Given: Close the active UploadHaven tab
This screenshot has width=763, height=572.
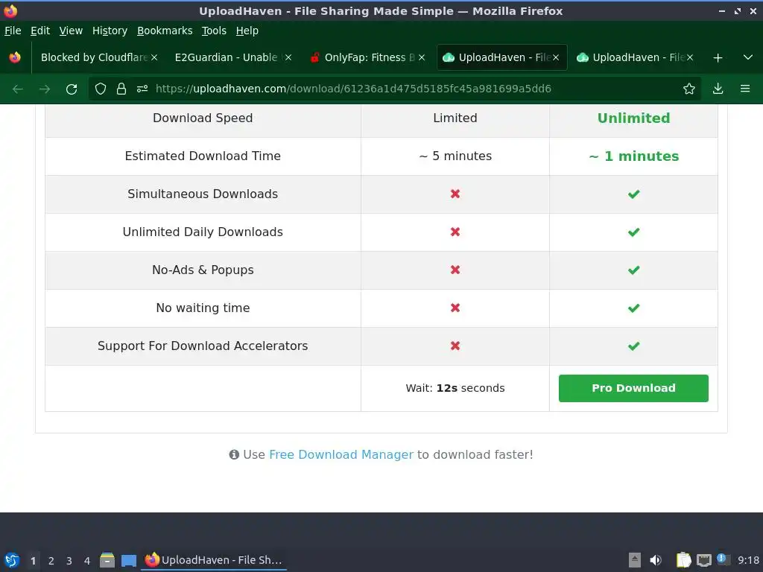Looking at the screenshot, I should pos(556,57).
